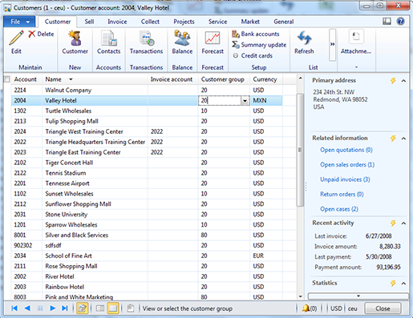Image resolution: width=413 pixels, height=318 pixels.
Task: Open the Name column sort dropdown arrow
Action: [71, 79]
